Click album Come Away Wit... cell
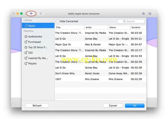168x119 pixels. (119, 73)
